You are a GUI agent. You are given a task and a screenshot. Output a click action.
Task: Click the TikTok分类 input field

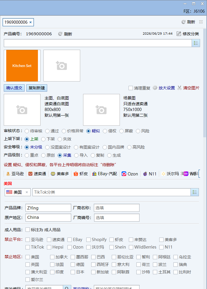click(111, 192)
